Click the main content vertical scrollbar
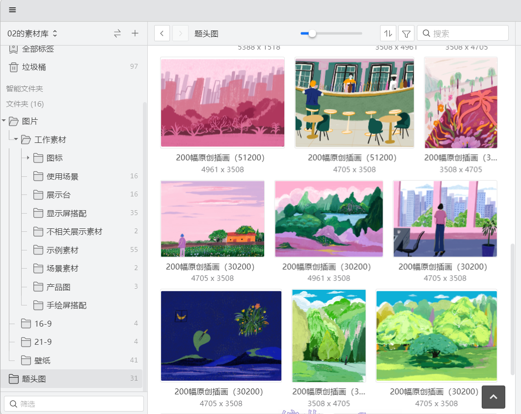The image size is (521, 414). pos(513,309)
